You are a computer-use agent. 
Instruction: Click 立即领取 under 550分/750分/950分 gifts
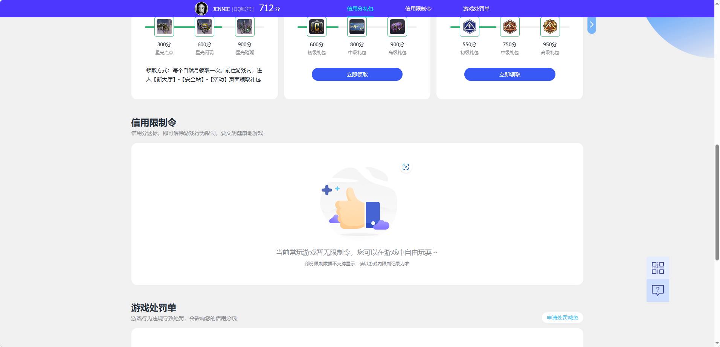tap(510, 74)
